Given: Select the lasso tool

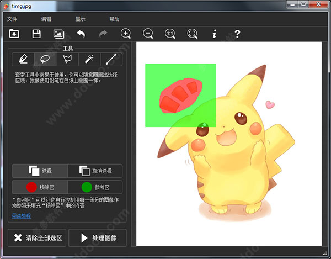Looking at the screenshot, I should coord(45,59).
